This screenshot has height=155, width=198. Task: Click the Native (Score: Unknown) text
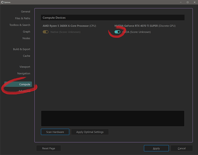click(x=65, y=32)
